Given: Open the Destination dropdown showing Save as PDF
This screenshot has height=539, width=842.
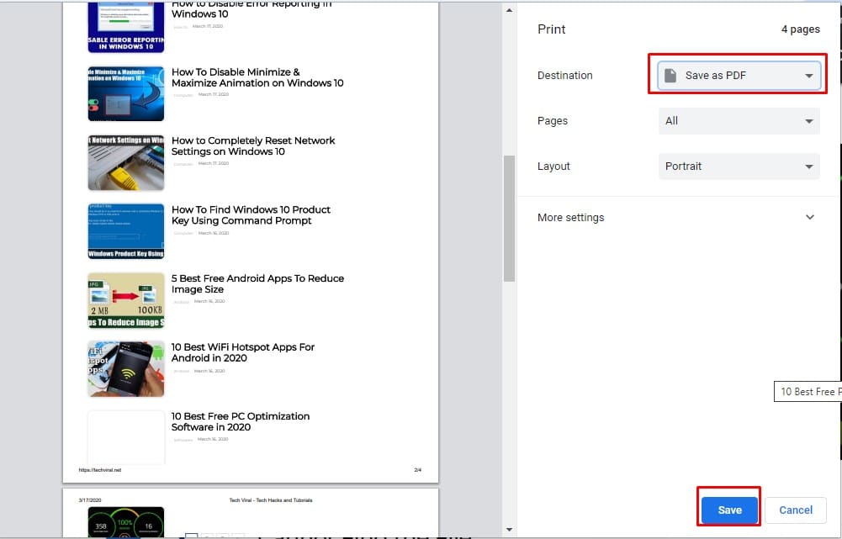Looking at the screenshot, I should coord(739,75).
